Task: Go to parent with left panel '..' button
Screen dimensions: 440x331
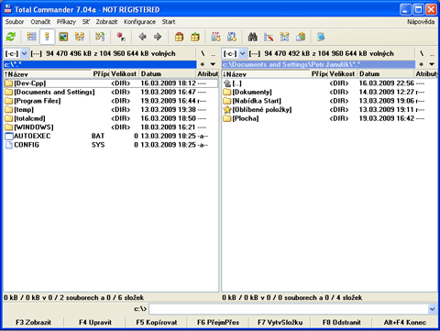Action: point(214,54)
